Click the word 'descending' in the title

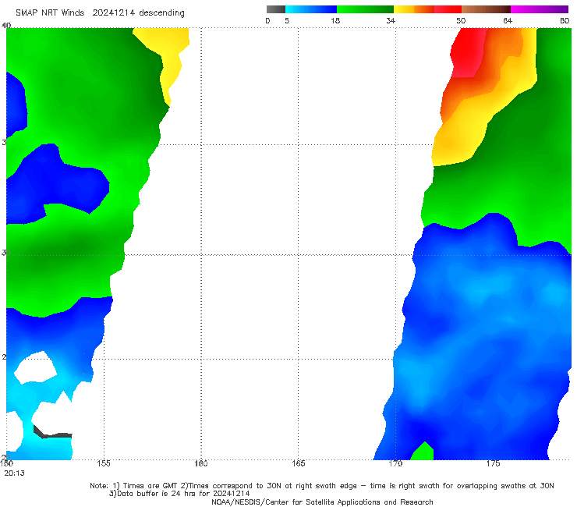pyautogui.click(x=162, y=13)
